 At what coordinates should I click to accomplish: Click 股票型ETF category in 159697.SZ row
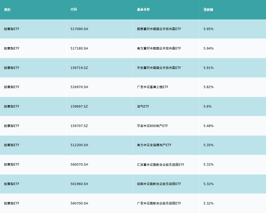pos(12,106)
